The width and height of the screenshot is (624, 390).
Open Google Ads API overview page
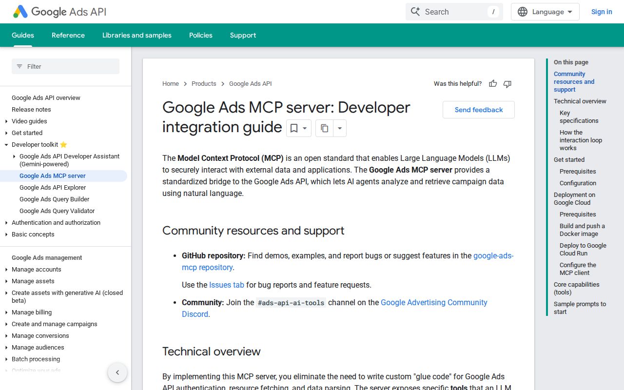pyautogui.click(x=46, y=97)
